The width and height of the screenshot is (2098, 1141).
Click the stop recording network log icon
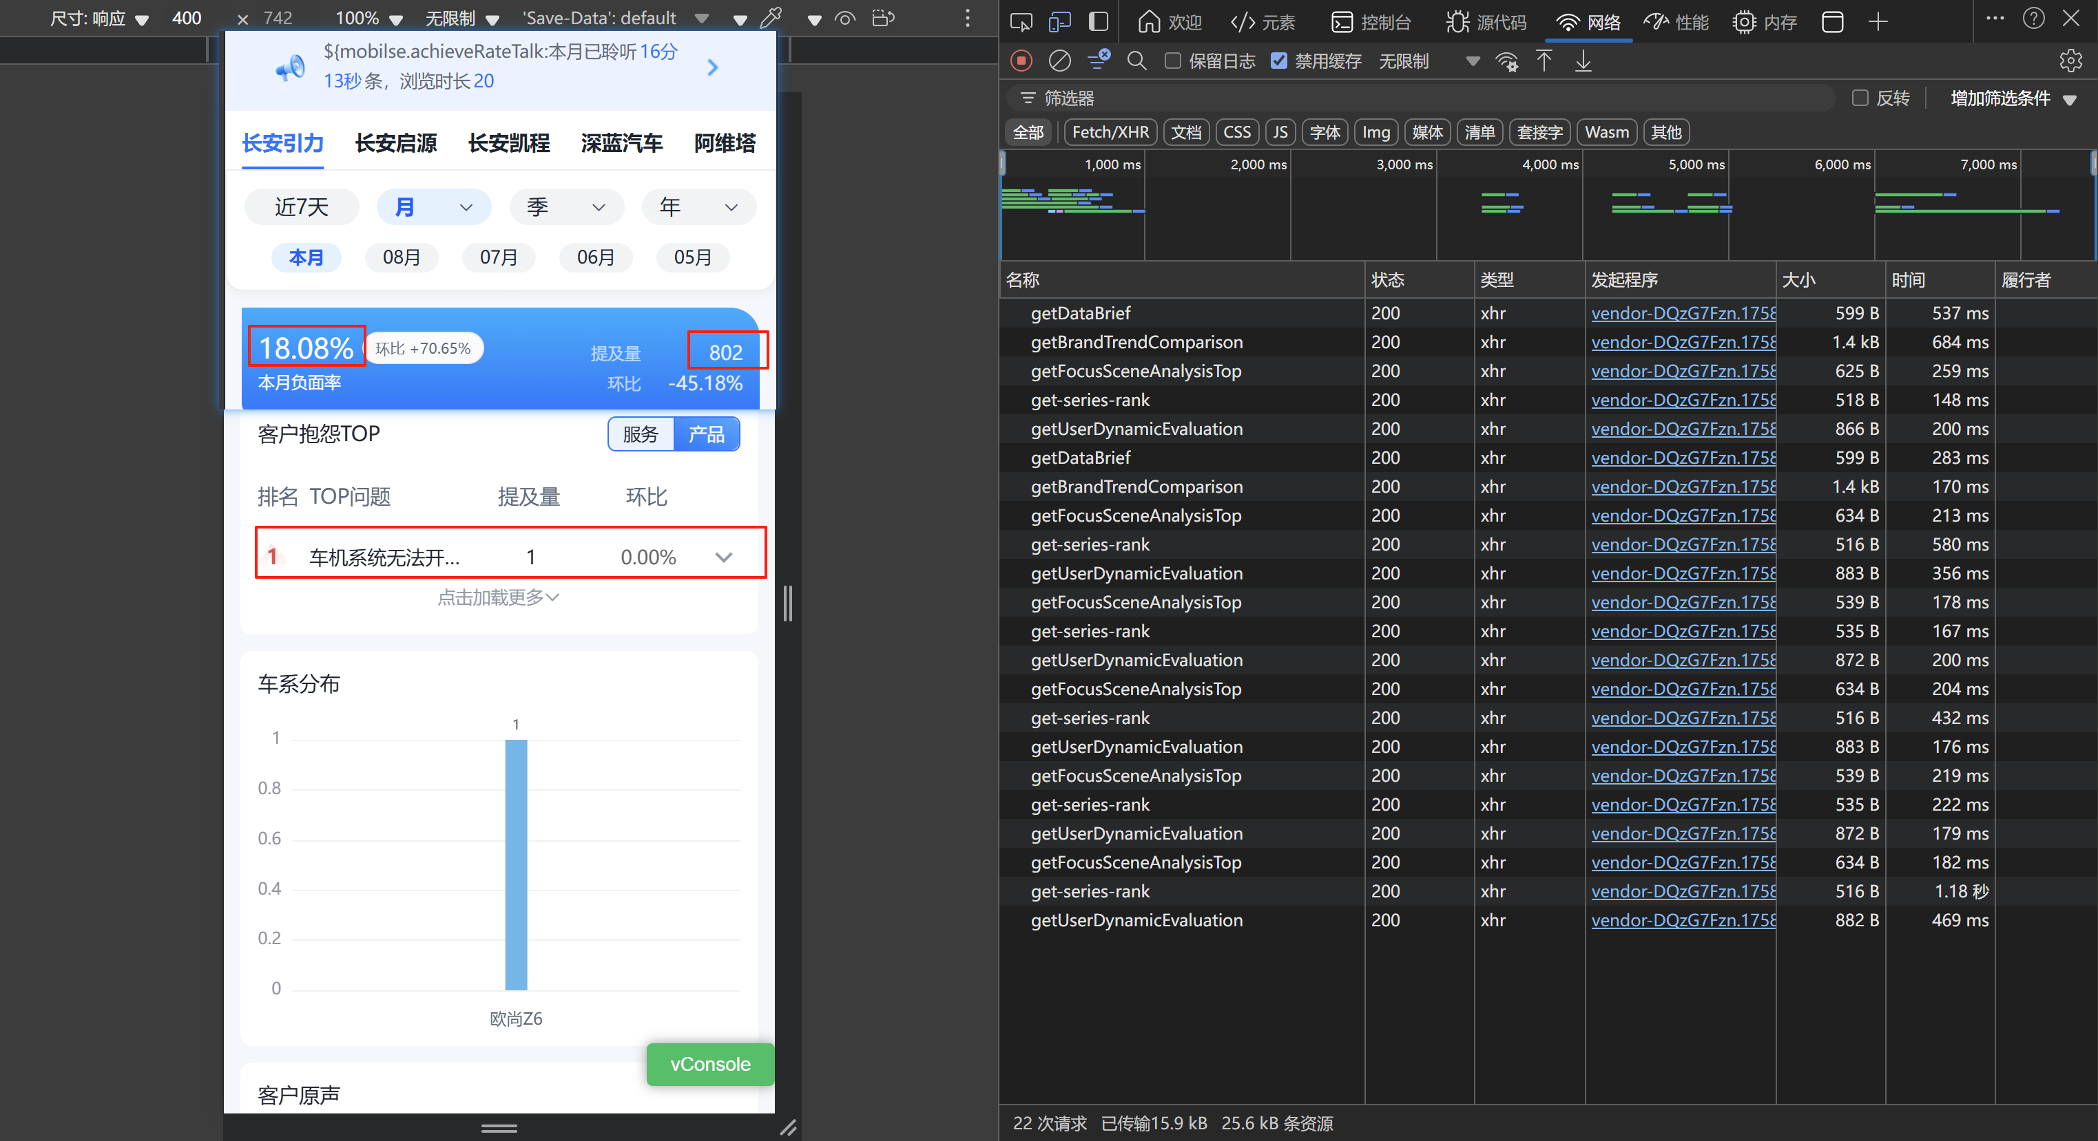click(1021, 61)
